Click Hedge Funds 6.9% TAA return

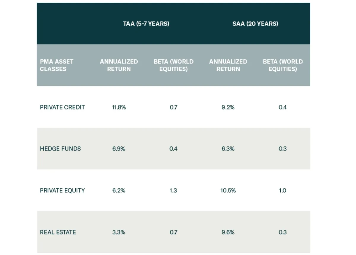coord(119,149)
